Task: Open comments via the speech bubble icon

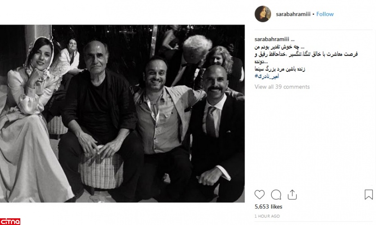Action: [276, 194]
